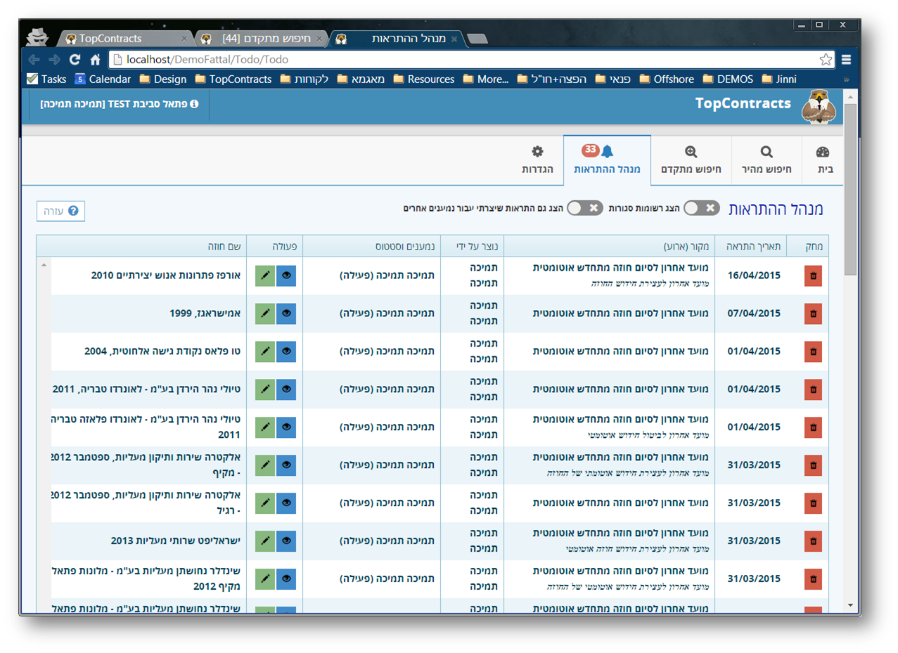Sort by נוצר על ידי column header
This screenshot has height=653, width=898.
pyautogui.click(x=473, y=247)
